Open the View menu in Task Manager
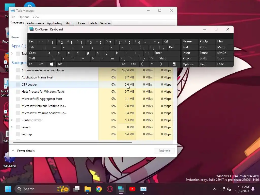This screenshot has height=195, width=260. [36, 17]
